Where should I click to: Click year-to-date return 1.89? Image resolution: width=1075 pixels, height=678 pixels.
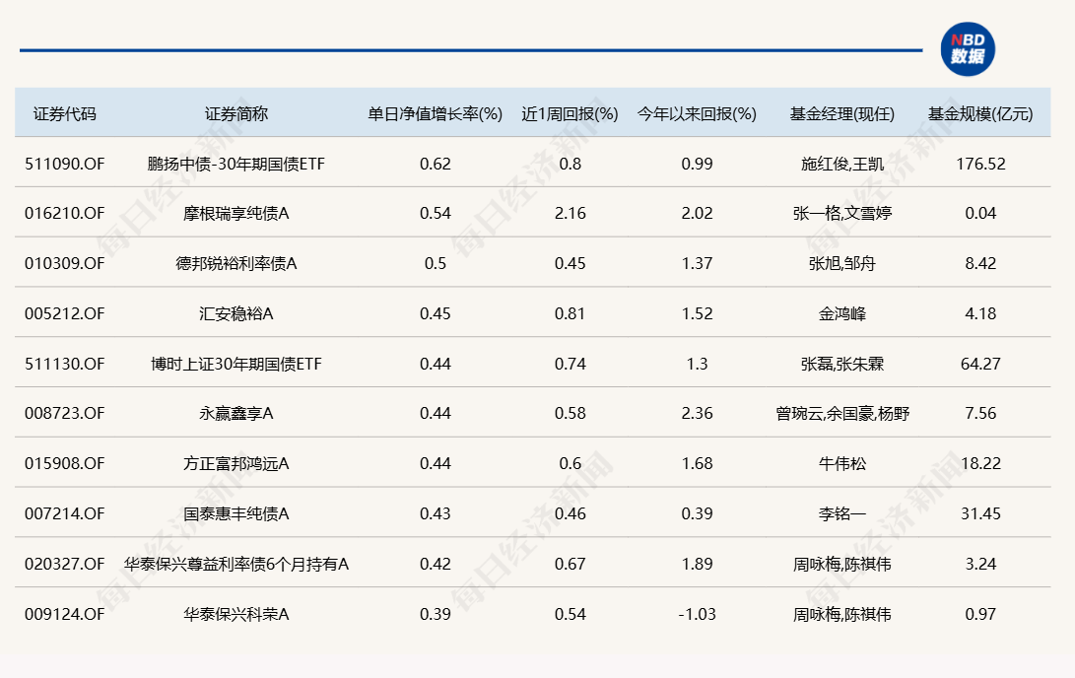697,564
